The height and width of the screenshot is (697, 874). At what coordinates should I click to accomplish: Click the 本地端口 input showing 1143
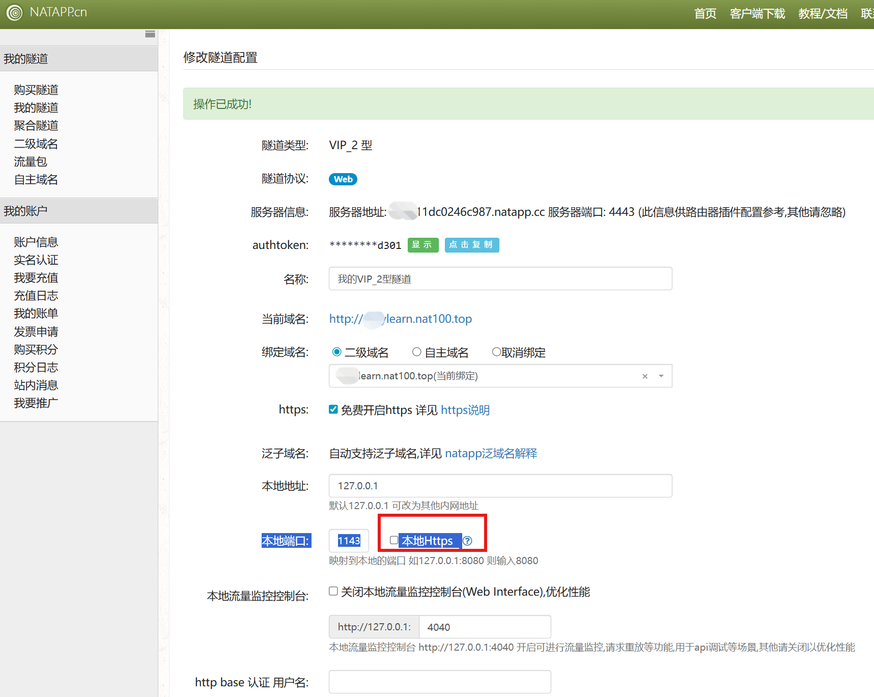click(x=349, y=541)
